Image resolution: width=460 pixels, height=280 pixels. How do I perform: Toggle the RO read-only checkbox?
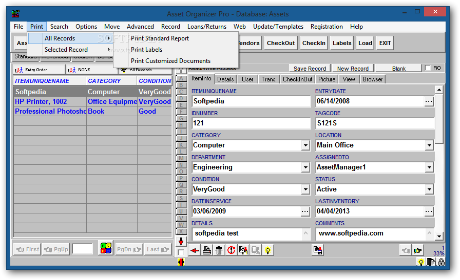[428, 68]
